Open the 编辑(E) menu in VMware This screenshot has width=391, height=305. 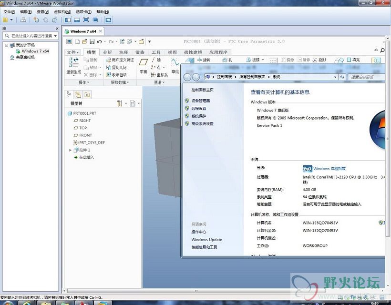click(26, 12)
